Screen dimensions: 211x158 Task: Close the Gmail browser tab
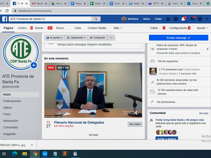46,4
